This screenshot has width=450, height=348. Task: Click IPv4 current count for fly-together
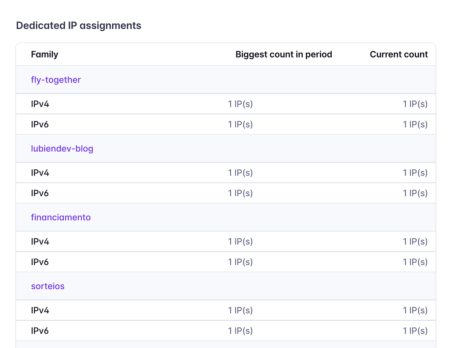tap(415, 104)
